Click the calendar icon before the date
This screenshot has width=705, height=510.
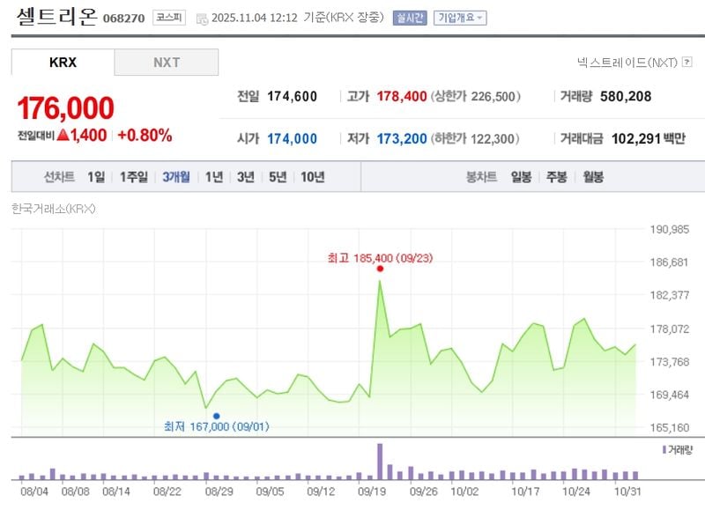[x=202, y=18]
